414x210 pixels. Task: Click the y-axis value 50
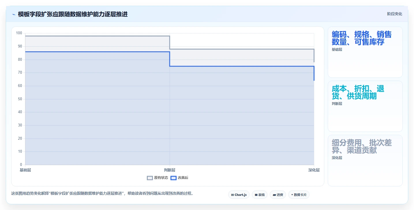pos(20,99)
